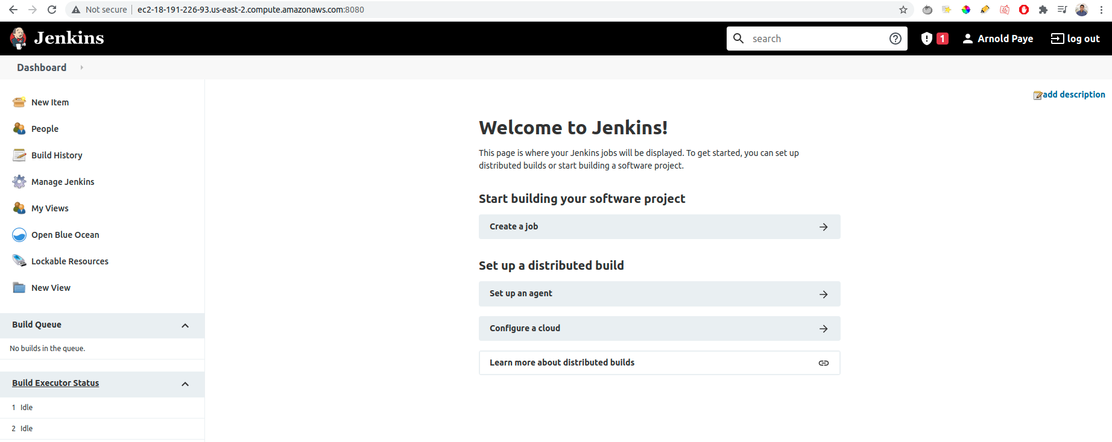Open Build History from sidebar

coord(57,155)
